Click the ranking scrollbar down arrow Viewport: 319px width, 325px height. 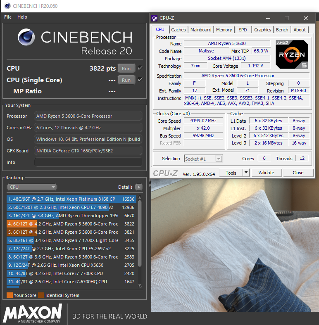coord(140,285)
